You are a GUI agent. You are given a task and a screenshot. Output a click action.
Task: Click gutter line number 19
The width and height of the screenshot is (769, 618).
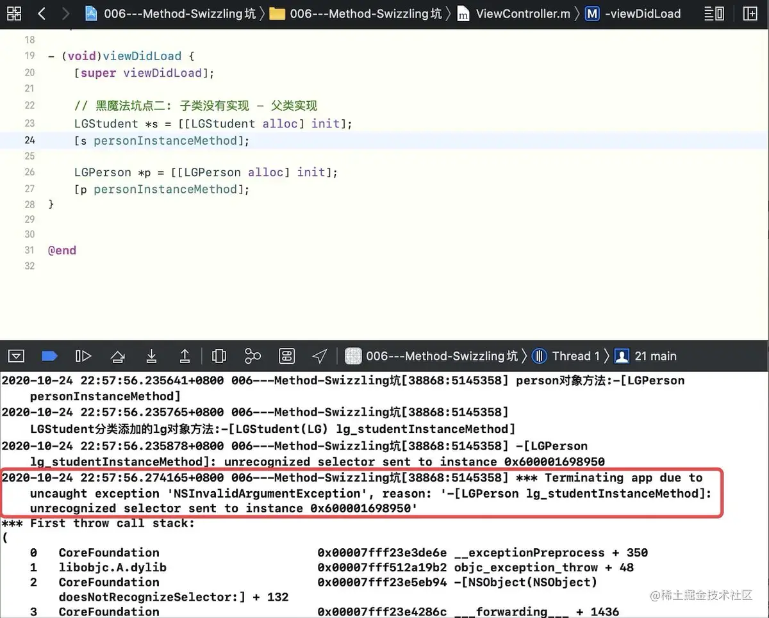click(29, 56)
